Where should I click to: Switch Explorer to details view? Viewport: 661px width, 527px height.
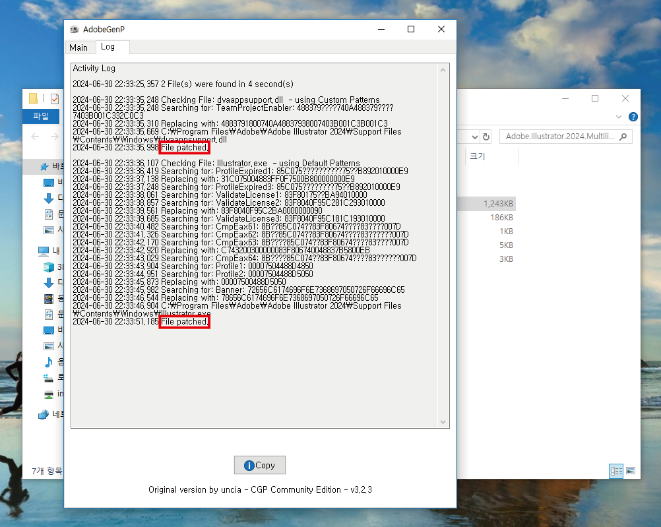616,470
